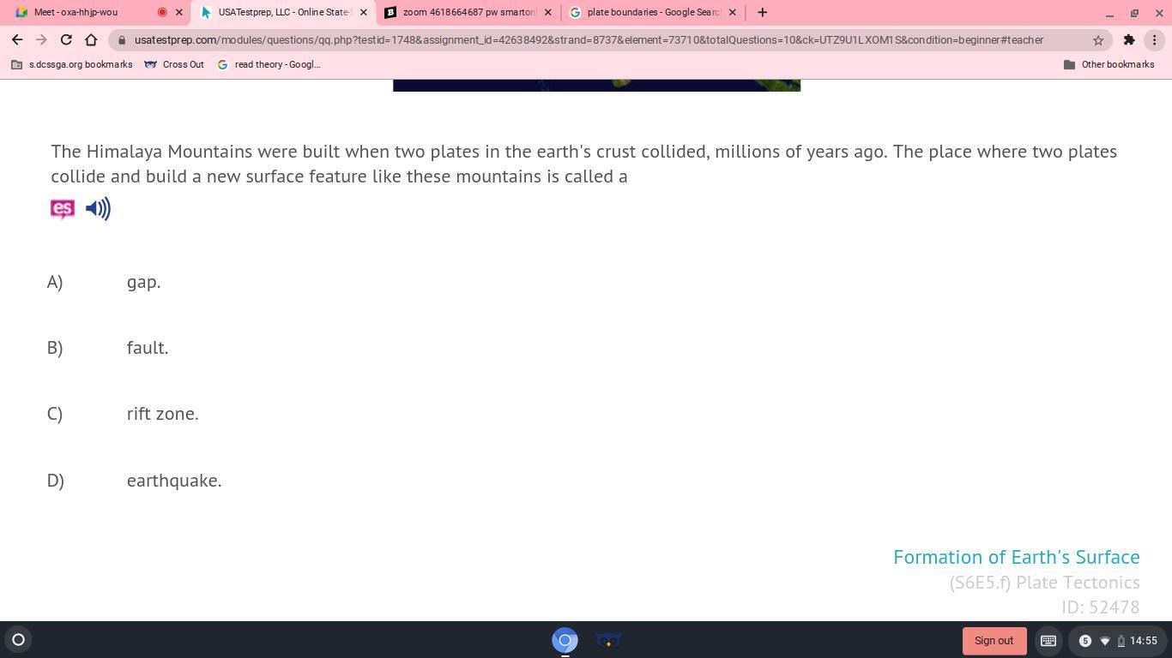Viewport: 1172px width, 658px height.
Task: Switch to the zoom 4618664687 tab
Action: point(468,12)
